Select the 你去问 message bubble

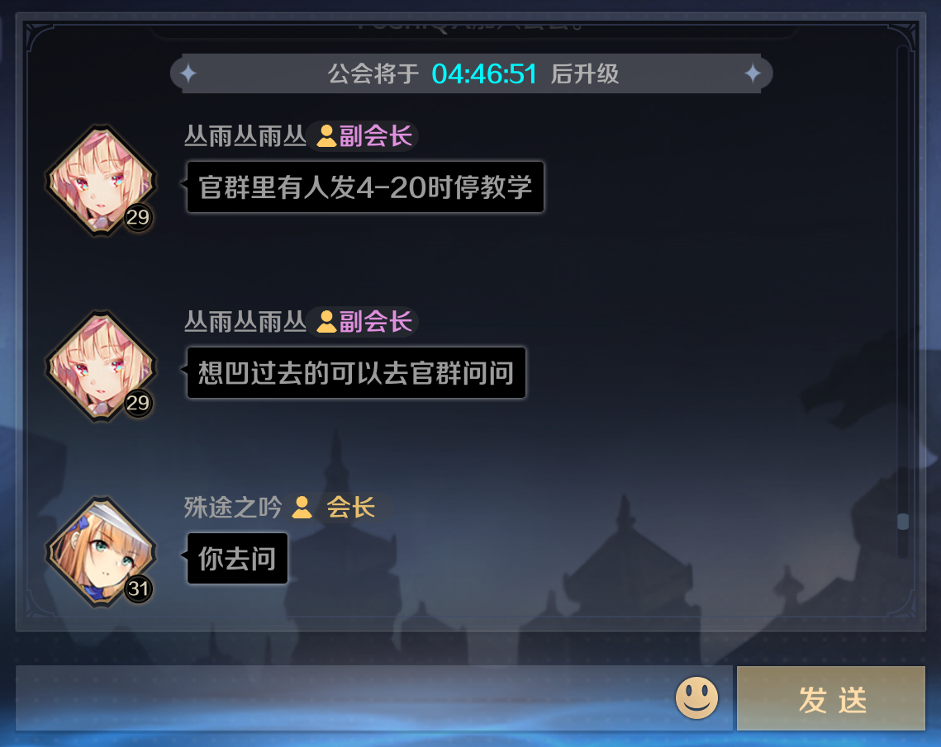tap(237, 559)
